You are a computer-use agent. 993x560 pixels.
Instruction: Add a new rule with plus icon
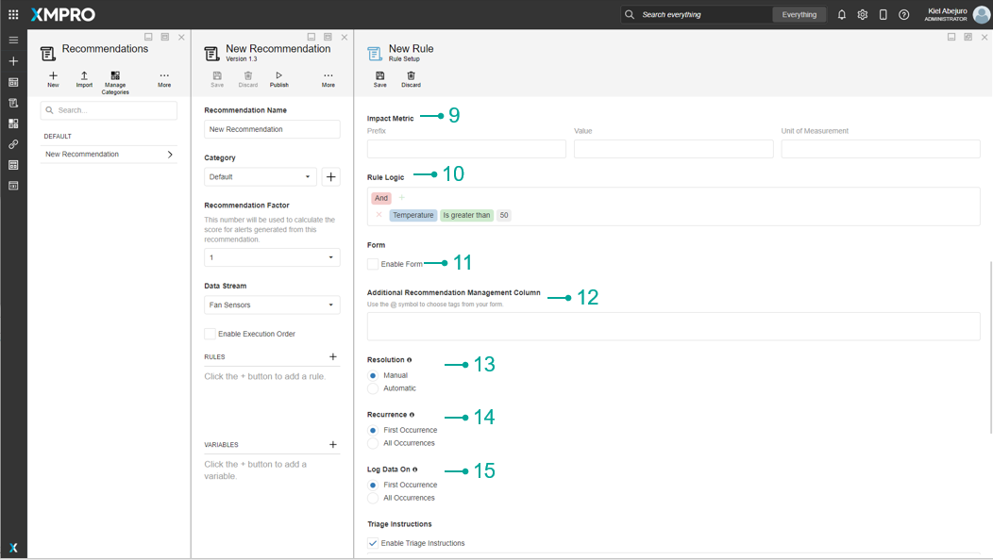(x=332, y=357)
